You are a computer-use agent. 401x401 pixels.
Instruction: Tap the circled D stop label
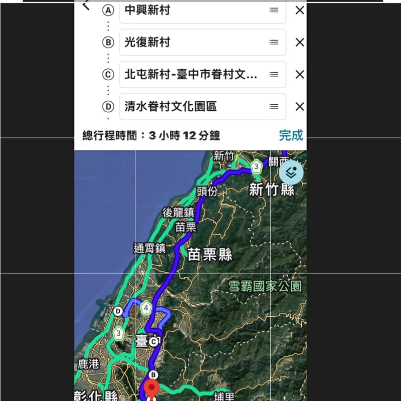pos(108,106)
